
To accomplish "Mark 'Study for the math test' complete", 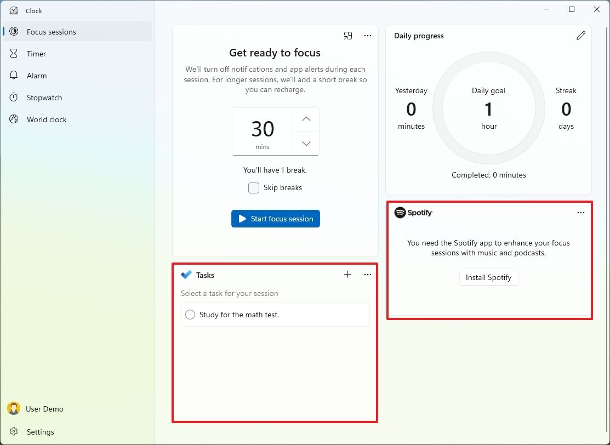I will [x=190, y=315].
